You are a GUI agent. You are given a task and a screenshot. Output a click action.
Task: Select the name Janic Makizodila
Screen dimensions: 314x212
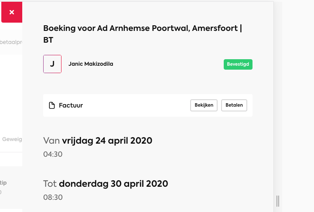[91, 64]
